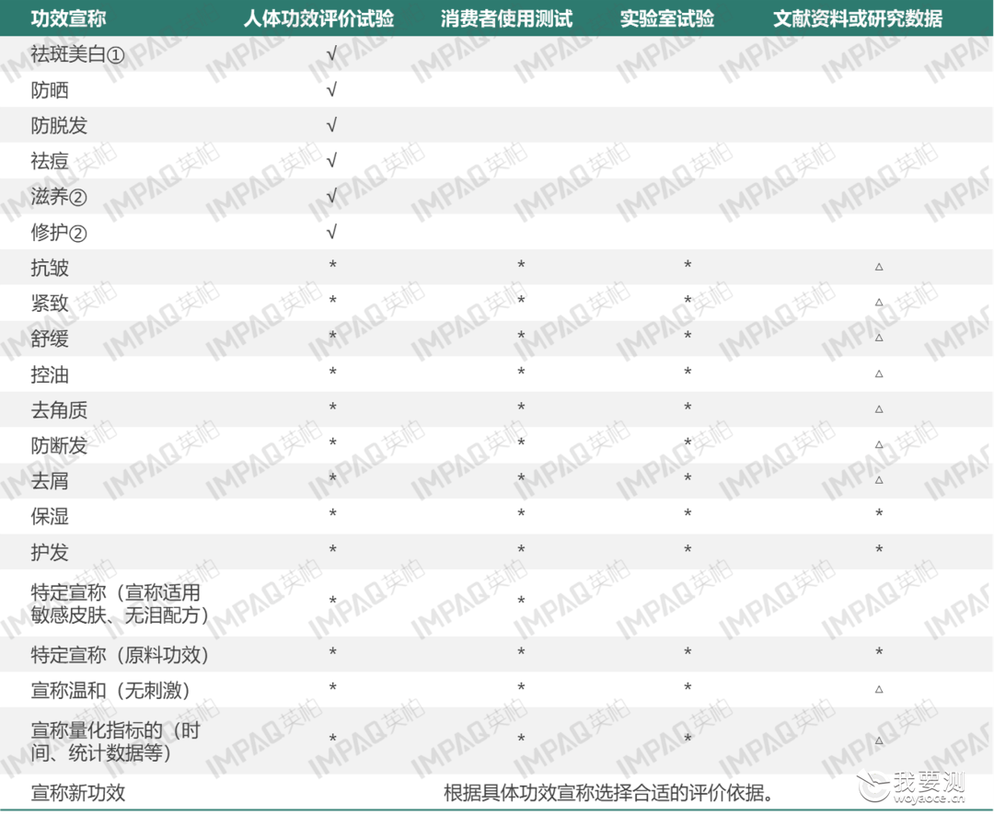The image size is (994, 815).
Task: Click the checkmark in the 防晒 row
Action: tap(331, 89)
